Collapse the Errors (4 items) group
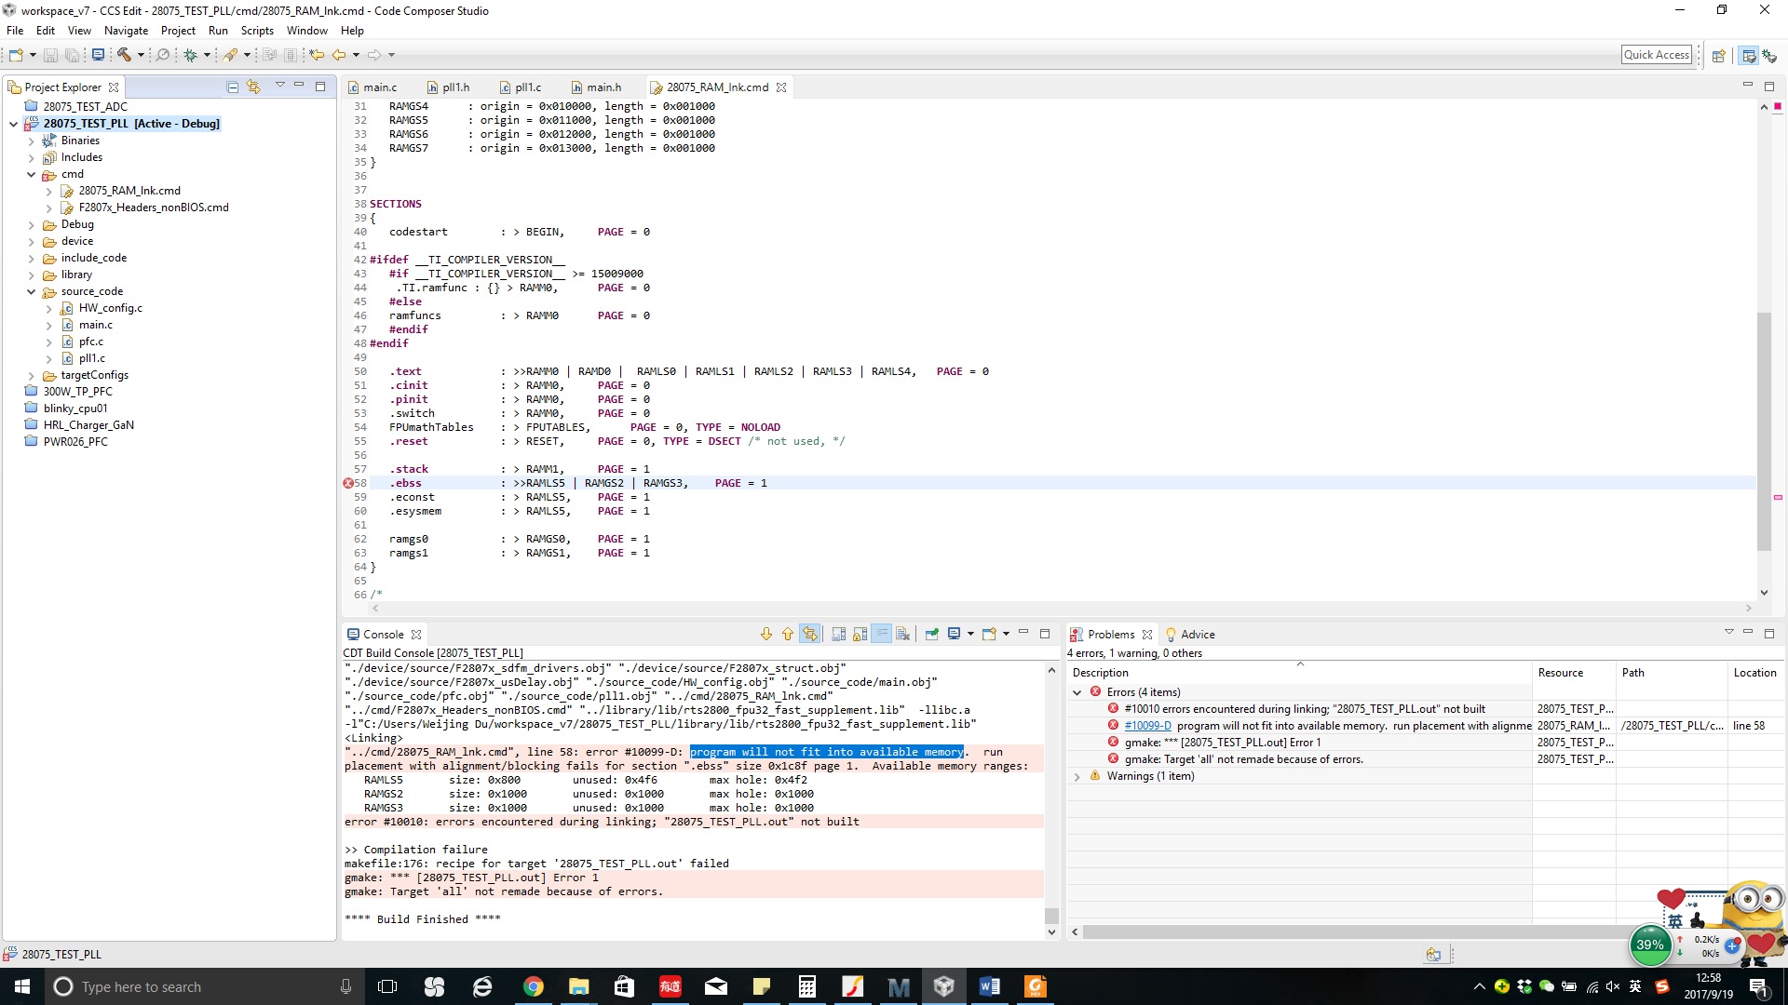Screen dimensions: 1788x1005 (x=1077, y=692)
